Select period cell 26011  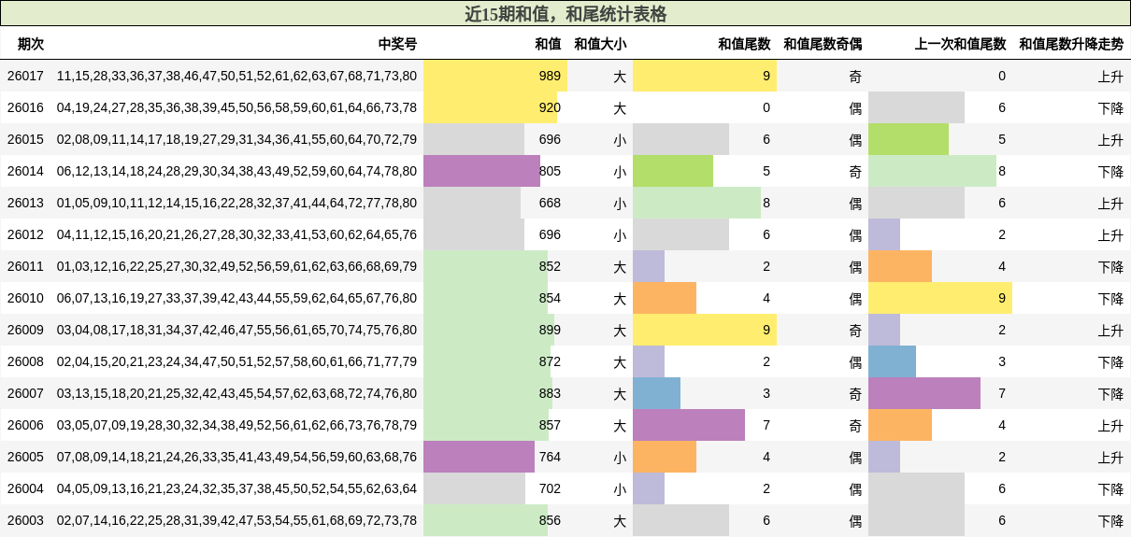(x=25, y=266)
